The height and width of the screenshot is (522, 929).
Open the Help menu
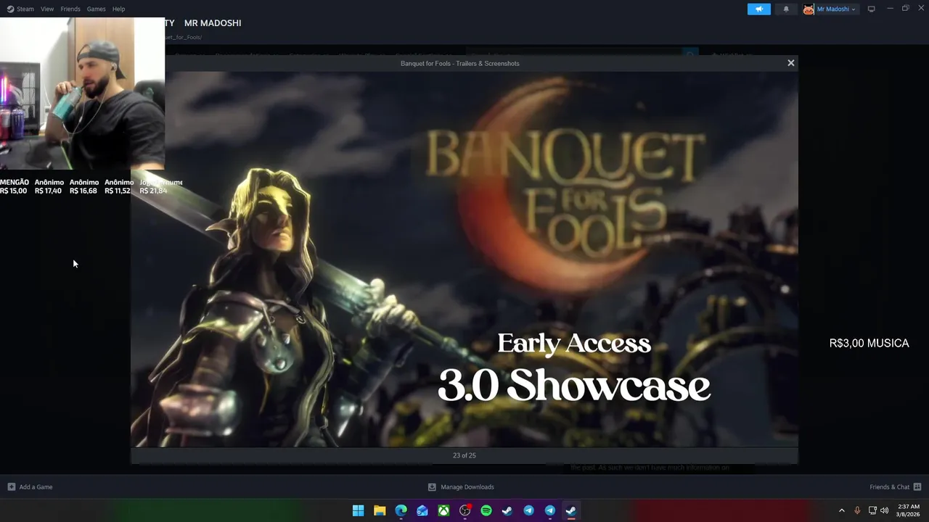tap(118, 9)
